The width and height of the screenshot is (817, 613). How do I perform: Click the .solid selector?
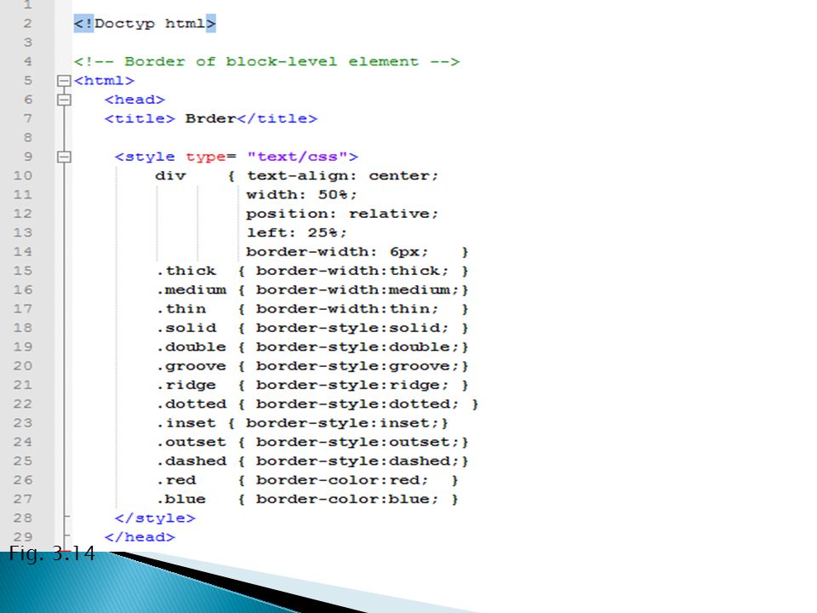click(186, 328)
